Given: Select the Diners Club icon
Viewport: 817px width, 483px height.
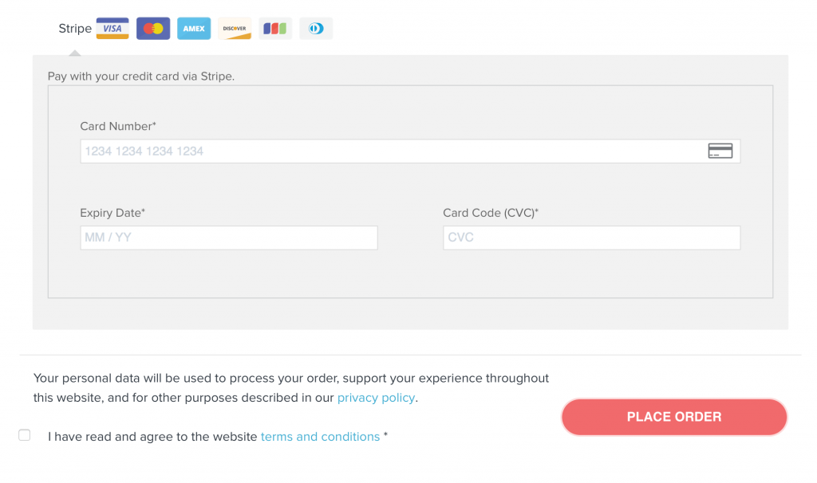Looking at the screenshot, I should click(315, 28).
